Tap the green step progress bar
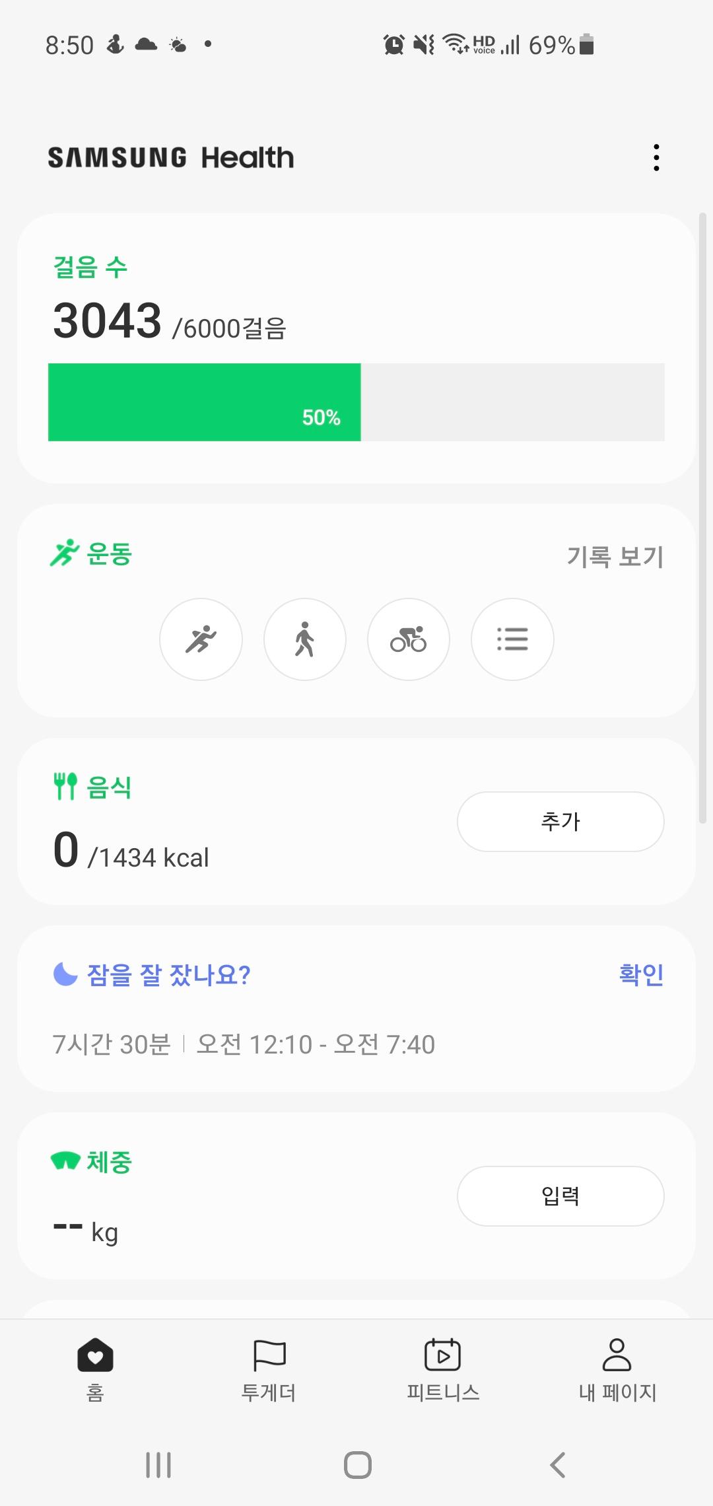713x1506 pixels. (205, 402)
